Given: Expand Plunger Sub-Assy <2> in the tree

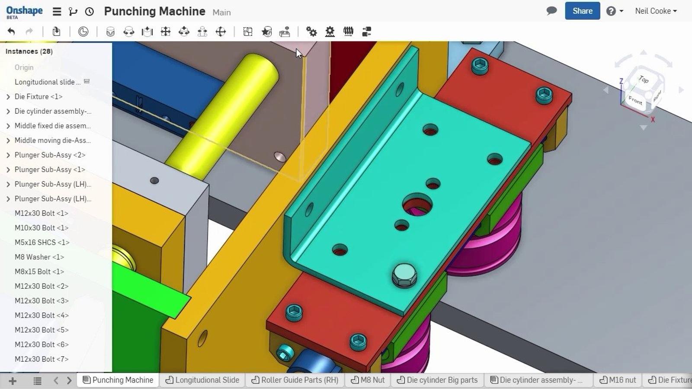Looking at the screenshot, I should point(8,155).
